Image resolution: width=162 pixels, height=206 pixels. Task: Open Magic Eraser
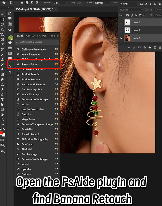coord(37,119)
